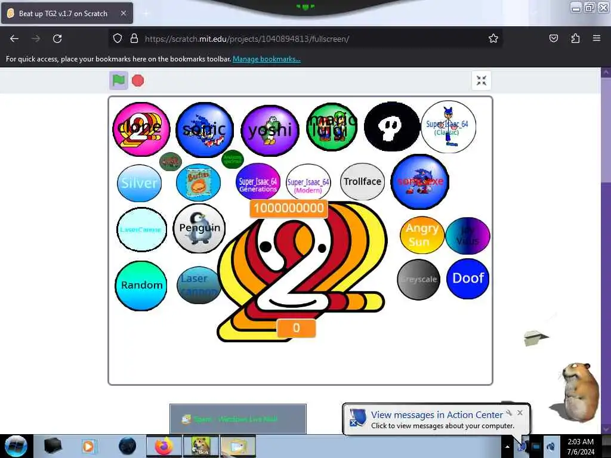Click the taskbar clock 2:03 AM
611x458 pixels.
coord(581,447)
